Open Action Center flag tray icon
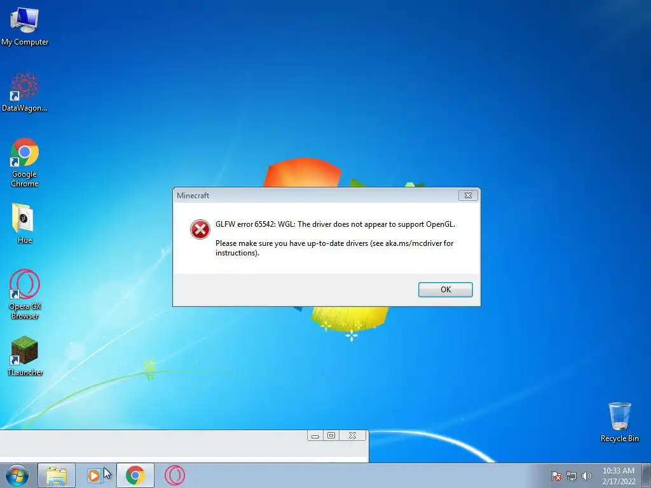The width and height of the screenshot is (651, 488). [x=556, y=476]
